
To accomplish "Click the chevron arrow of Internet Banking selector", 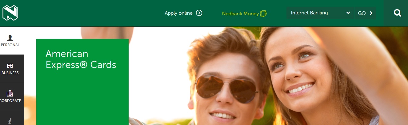I will 348,13.
